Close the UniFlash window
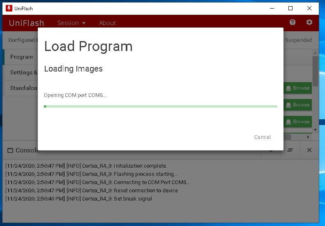 309,8
